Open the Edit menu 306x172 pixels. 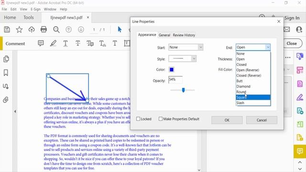(13, 9)
